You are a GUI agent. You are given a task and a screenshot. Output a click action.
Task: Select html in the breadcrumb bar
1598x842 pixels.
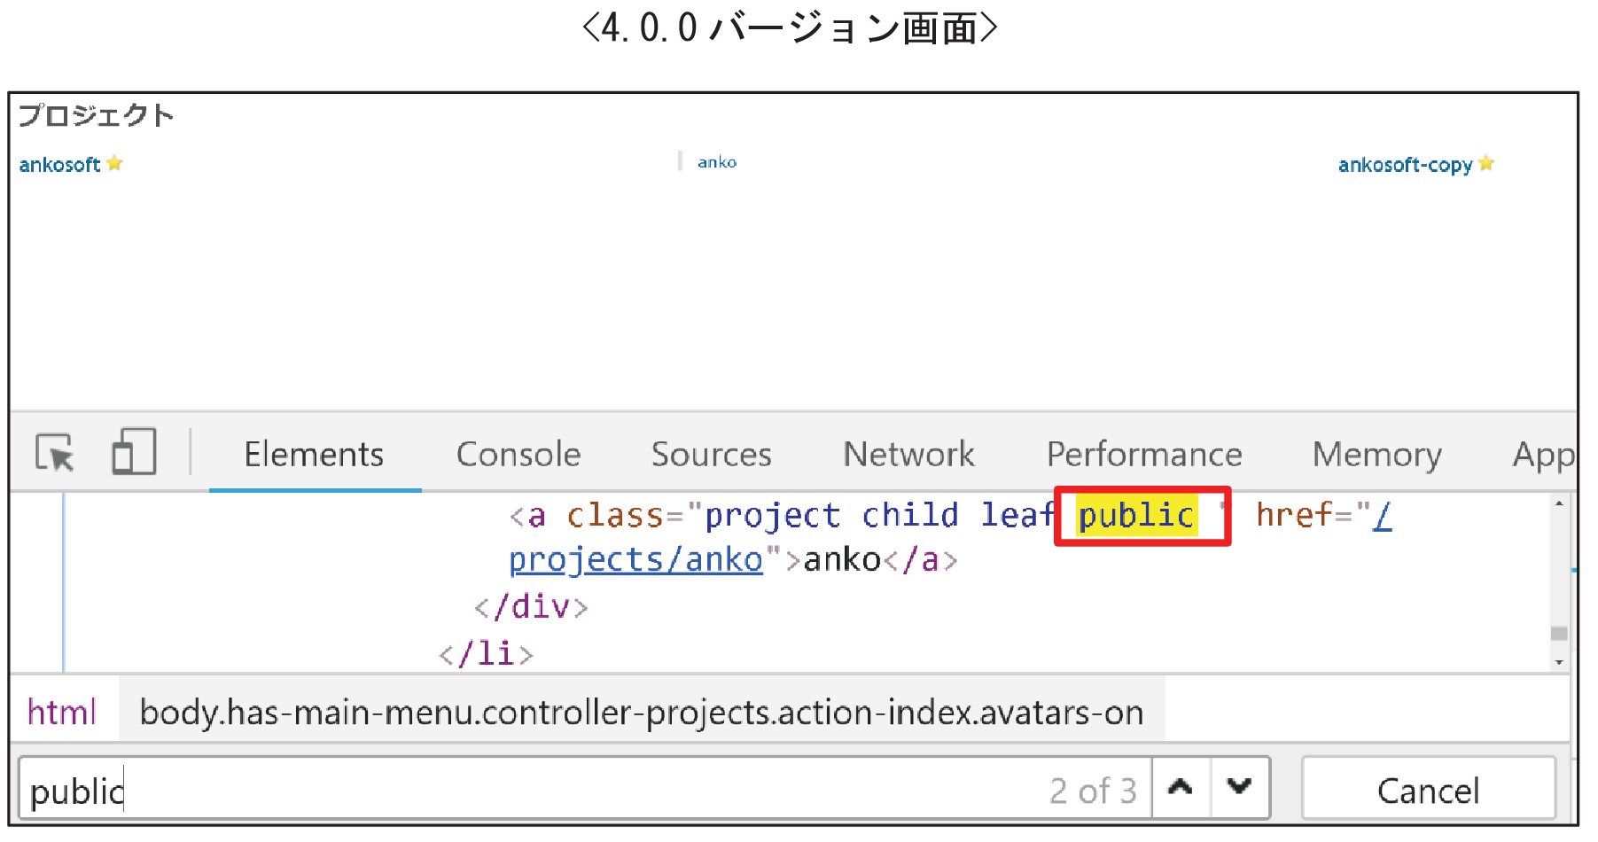62,711
